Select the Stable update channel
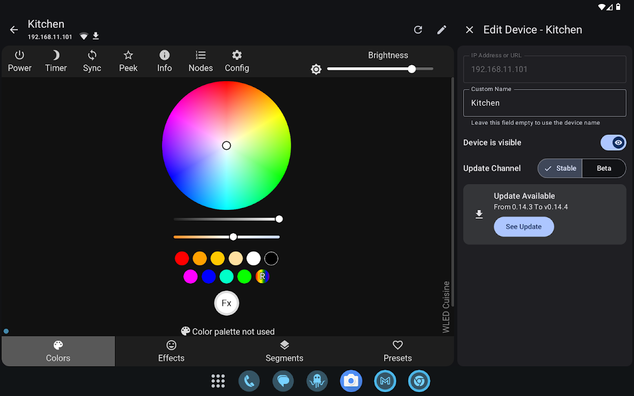Viewport: 634px width, 396px height. click(x=560, y=168)
